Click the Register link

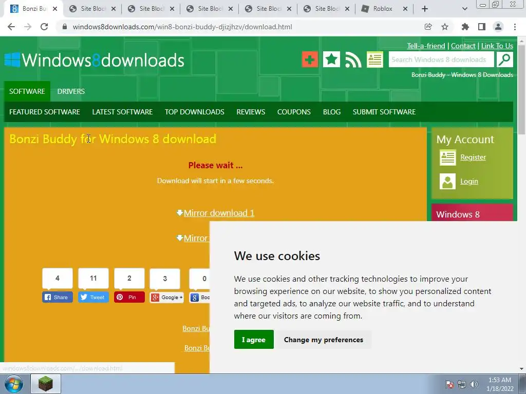pos(473,157)
